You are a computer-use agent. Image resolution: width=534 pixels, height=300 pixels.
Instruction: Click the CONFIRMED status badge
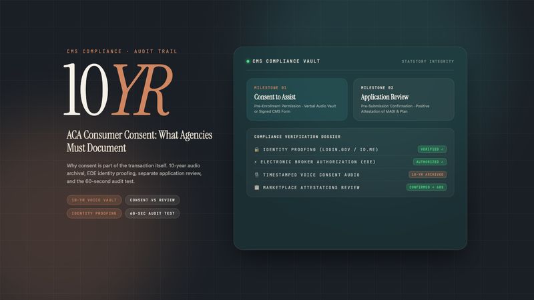click(x=427, y=187)
